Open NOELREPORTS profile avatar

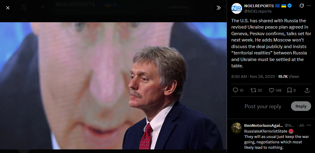236,8
